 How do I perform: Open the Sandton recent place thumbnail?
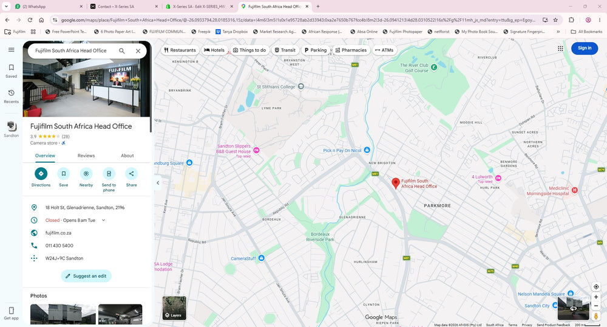(x=12, y=129)
